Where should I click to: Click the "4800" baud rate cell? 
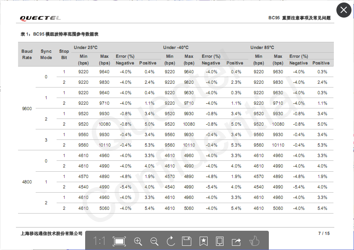click(27, 182)
